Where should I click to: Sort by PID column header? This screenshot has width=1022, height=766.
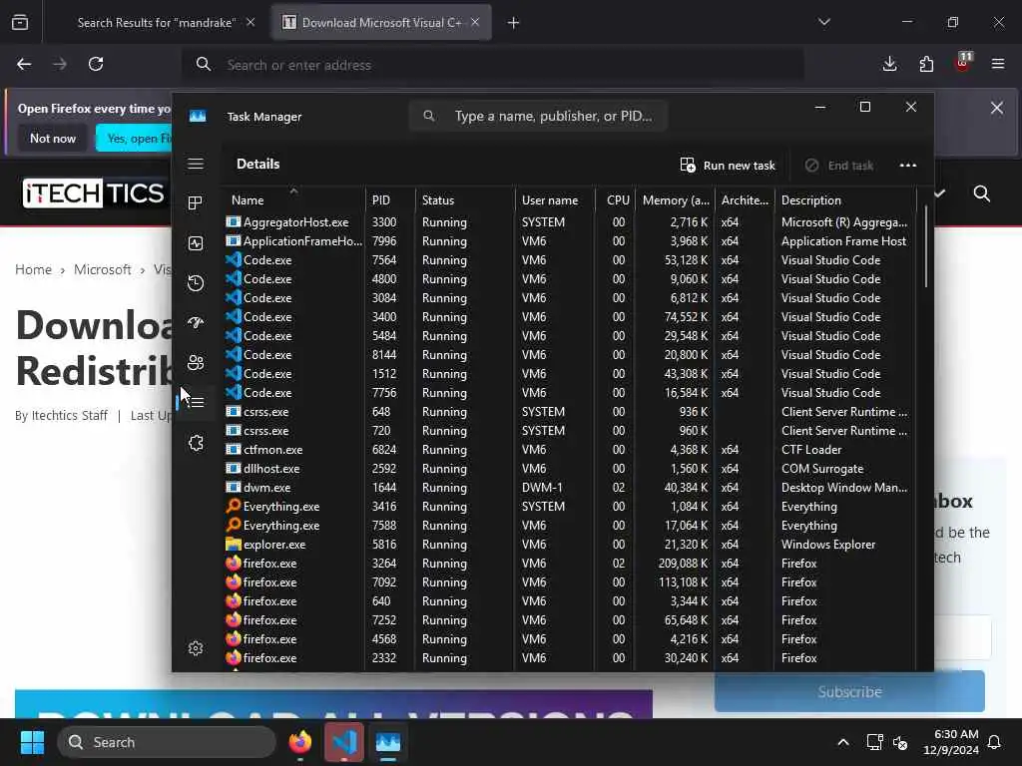tap(390, 199)
